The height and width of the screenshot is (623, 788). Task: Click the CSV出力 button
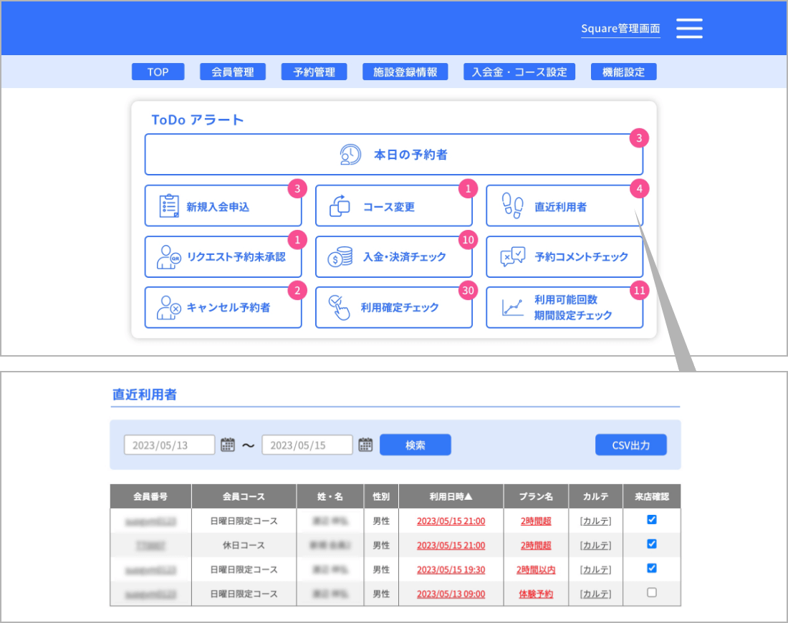coord(630,445)
